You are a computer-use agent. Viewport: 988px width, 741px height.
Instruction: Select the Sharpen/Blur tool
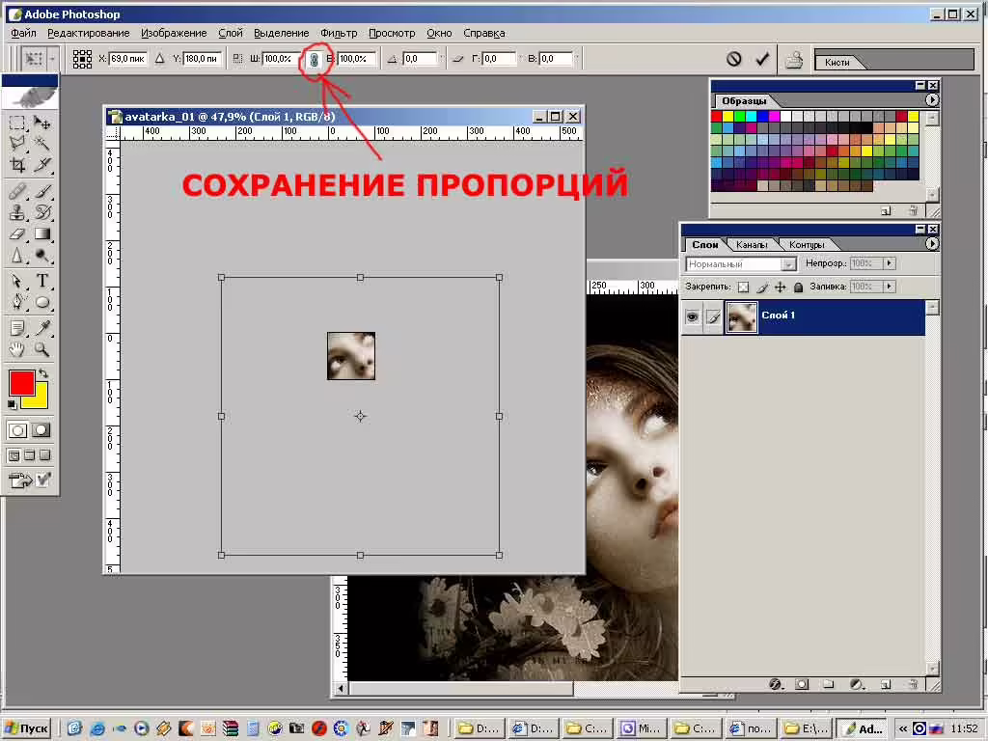pyautogui.click(x=17, y=255)
